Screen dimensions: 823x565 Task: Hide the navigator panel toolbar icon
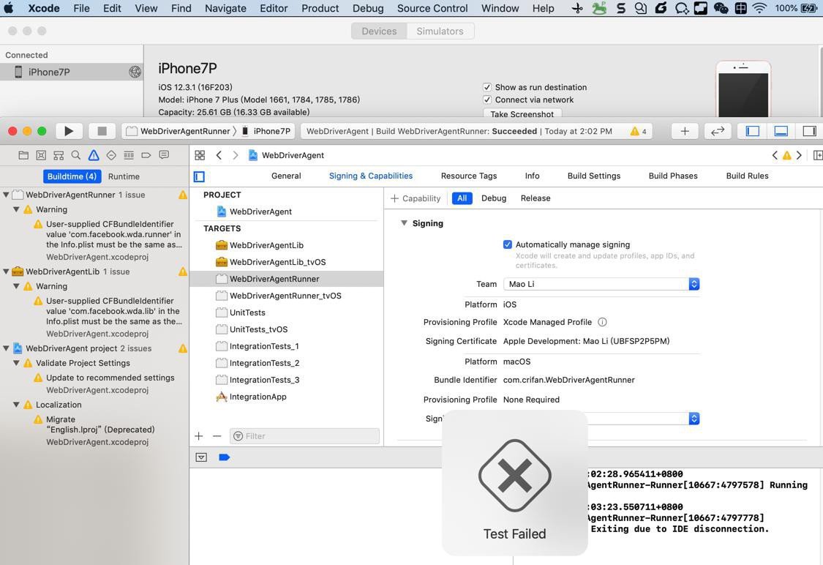tap(753, 131)
